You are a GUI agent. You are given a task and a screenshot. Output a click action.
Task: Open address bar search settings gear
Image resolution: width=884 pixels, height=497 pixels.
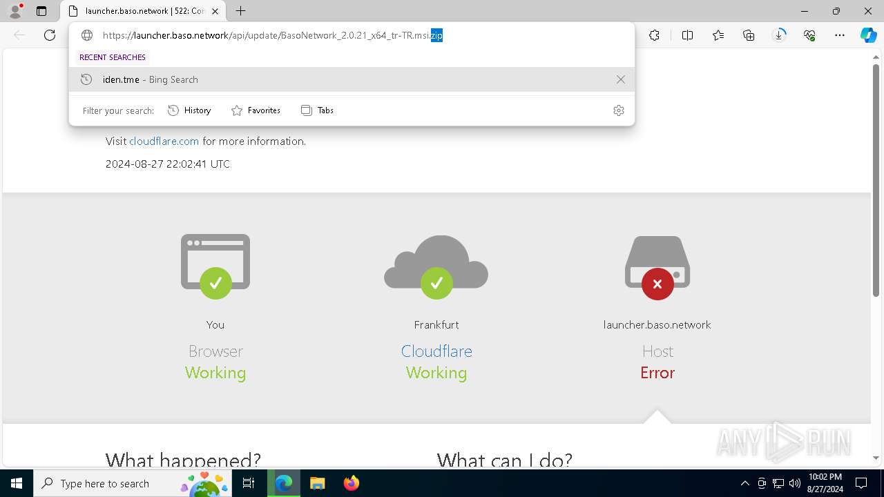pyautogui.click(x=619, y=110)
